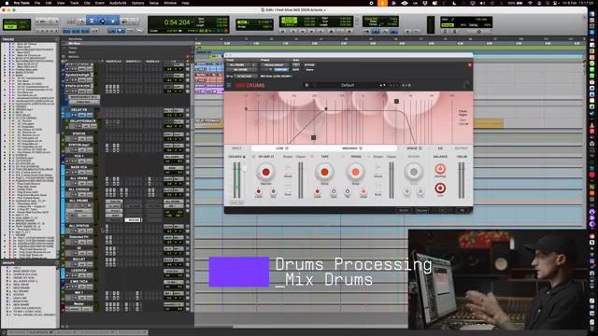This screenshot has height=336, width=598.
Task: Click the Shaper Body curve in Low section
Action: click(288, 186)
